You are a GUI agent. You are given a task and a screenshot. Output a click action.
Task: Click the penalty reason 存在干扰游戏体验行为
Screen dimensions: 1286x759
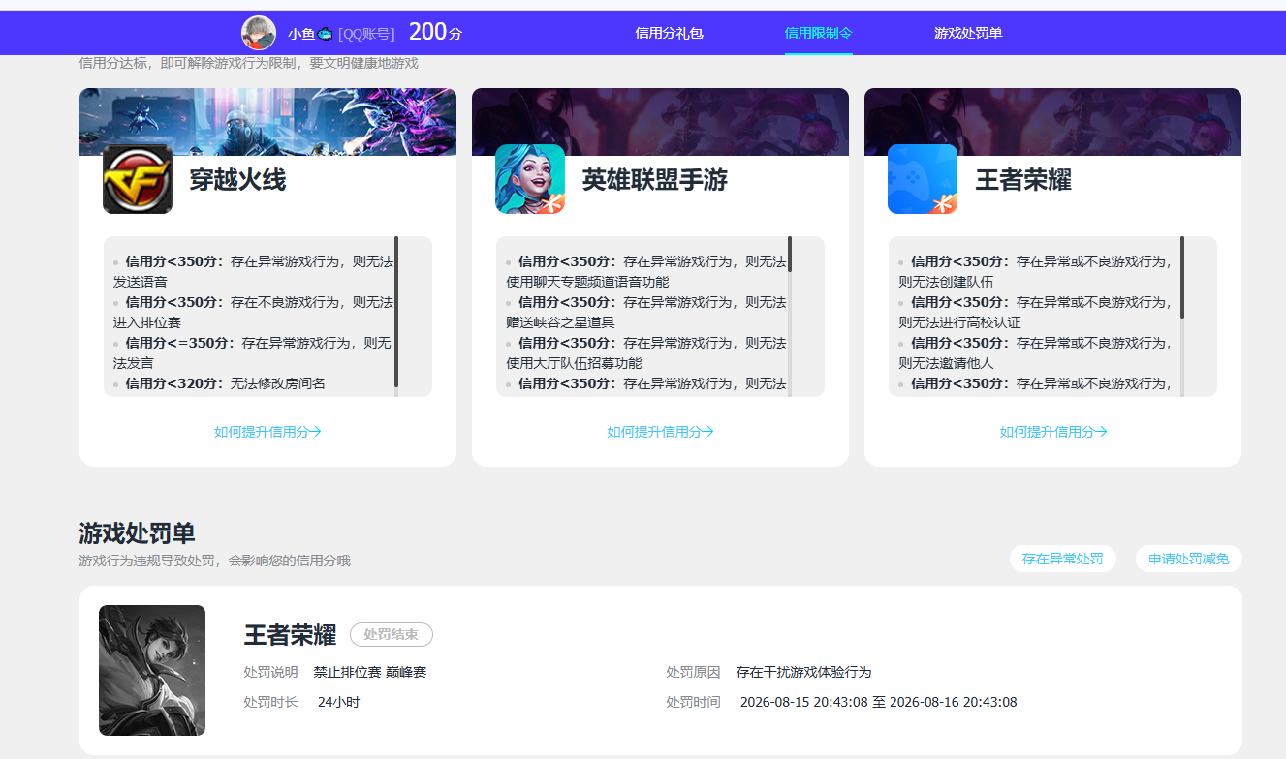click(x=804, y=672)
